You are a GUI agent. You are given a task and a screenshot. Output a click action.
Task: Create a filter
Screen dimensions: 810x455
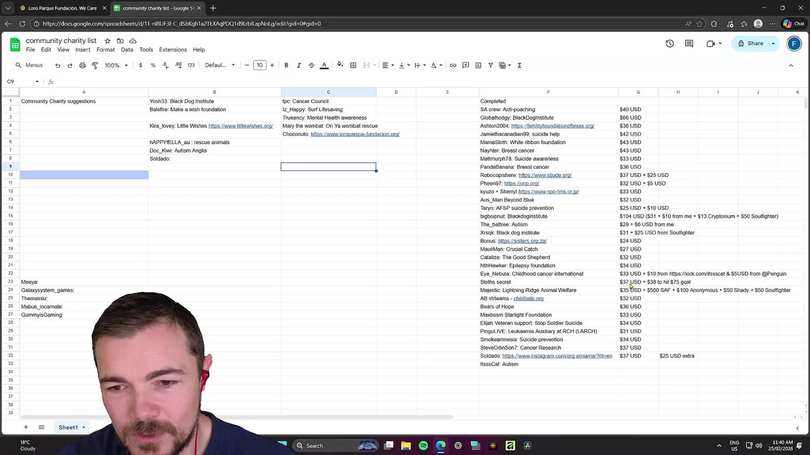(490, 65)
